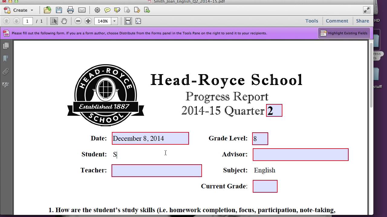The image size is (387, 217).
Task: Email the file with the envelope icon
Action: tap(82, 10)
